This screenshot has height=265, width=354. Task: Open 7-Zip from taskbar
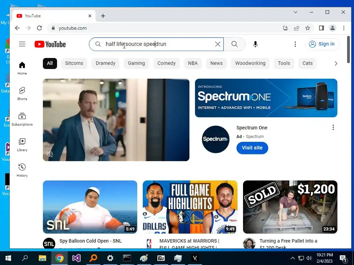point(161,258)
